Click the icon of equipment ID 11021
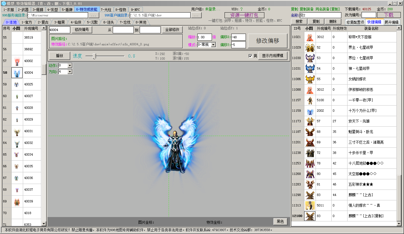 click(310, 37)
